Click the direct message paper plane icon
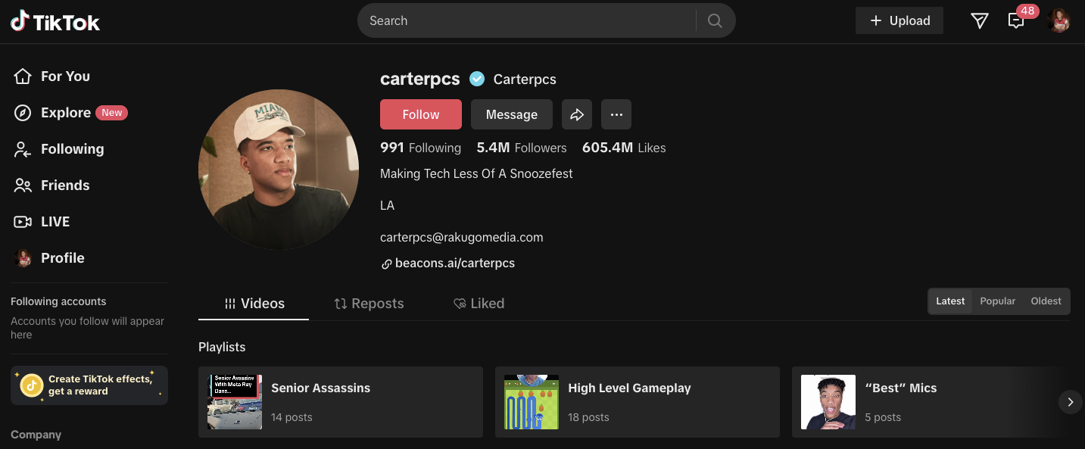This screenshot has height=449, width=1085. tap(979, 20)
